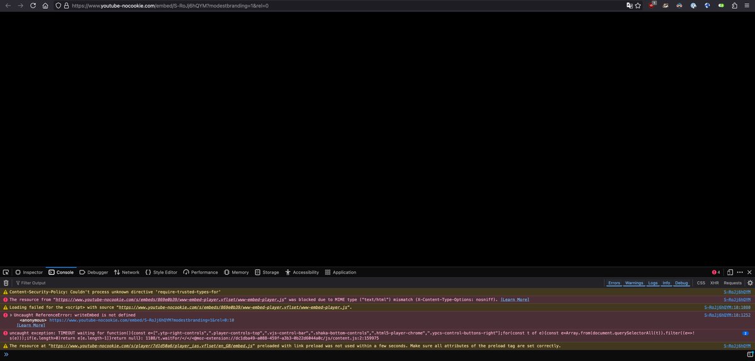This screenshot has width=755, height=361.
Task: Open the sidebar editor mode icon
Action: [x=750, y=355]
